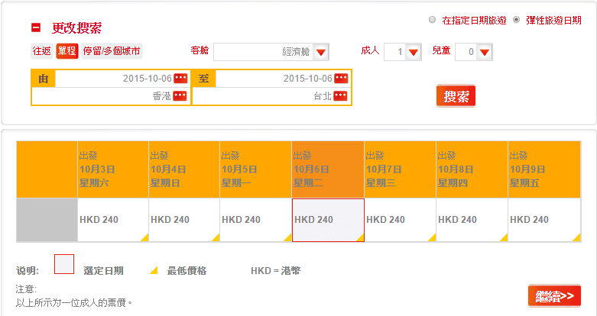
Task: Collapse the 更改搜索 section minus icon
Action: pyautogui.click(x=36, y=27)
